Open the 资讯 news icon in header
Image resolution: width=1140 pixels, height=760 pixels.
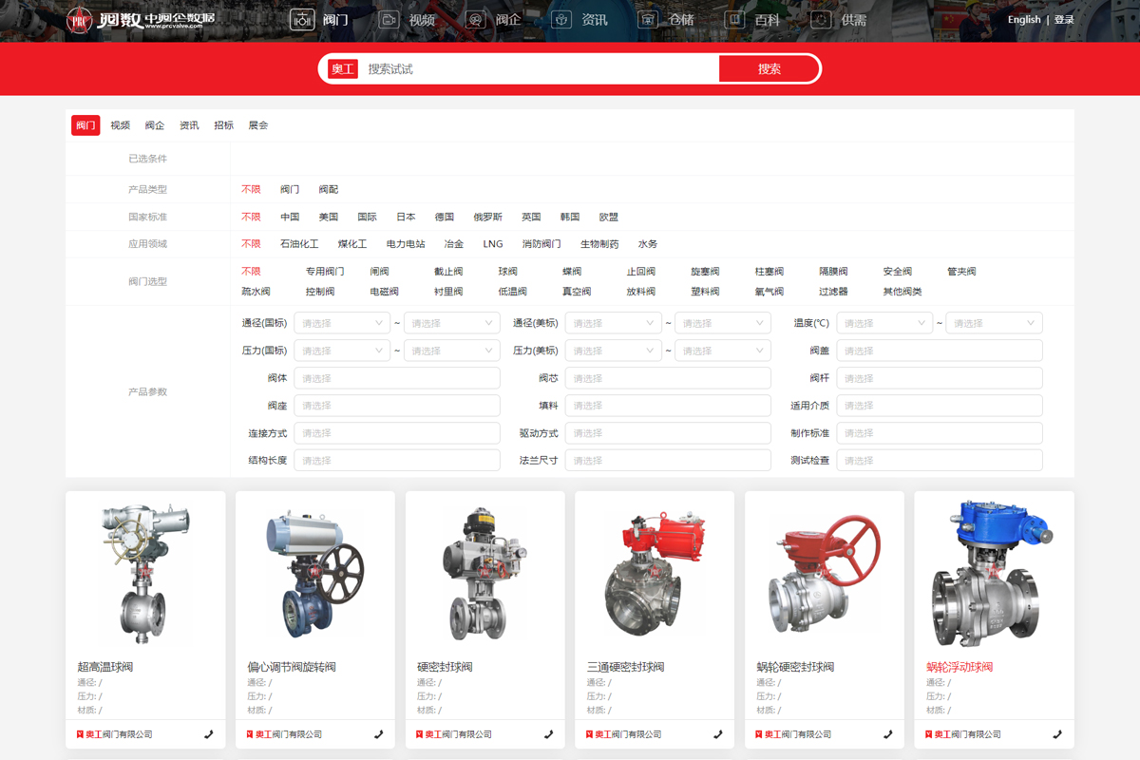click(x=561, y=19)
